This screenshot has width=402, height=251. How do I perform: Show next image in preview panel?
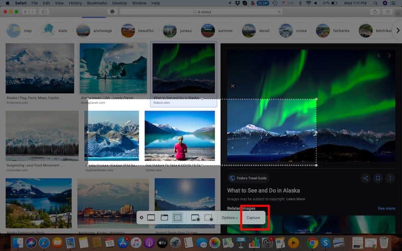389,55
